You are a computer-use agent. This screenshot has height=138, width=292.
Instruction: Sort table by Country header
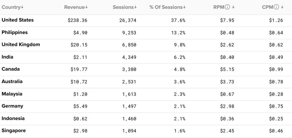[11, 7]
